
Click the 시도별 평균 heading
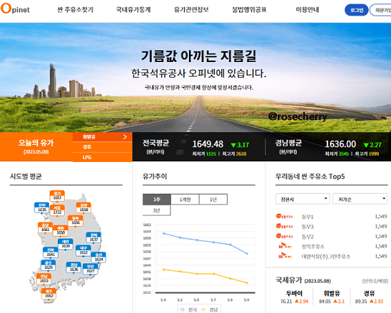26,176
